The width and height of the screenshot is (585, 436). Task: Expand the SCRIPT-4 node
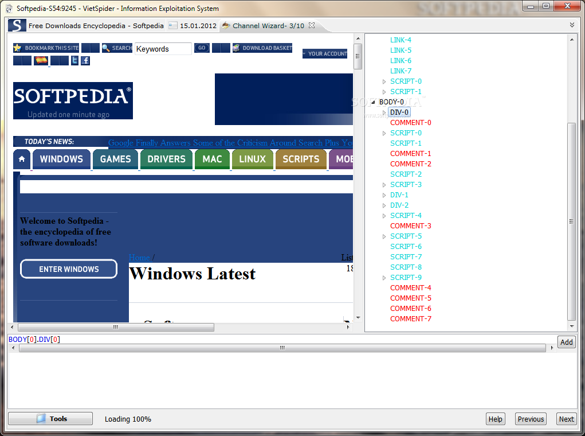[x=384, y=216]
